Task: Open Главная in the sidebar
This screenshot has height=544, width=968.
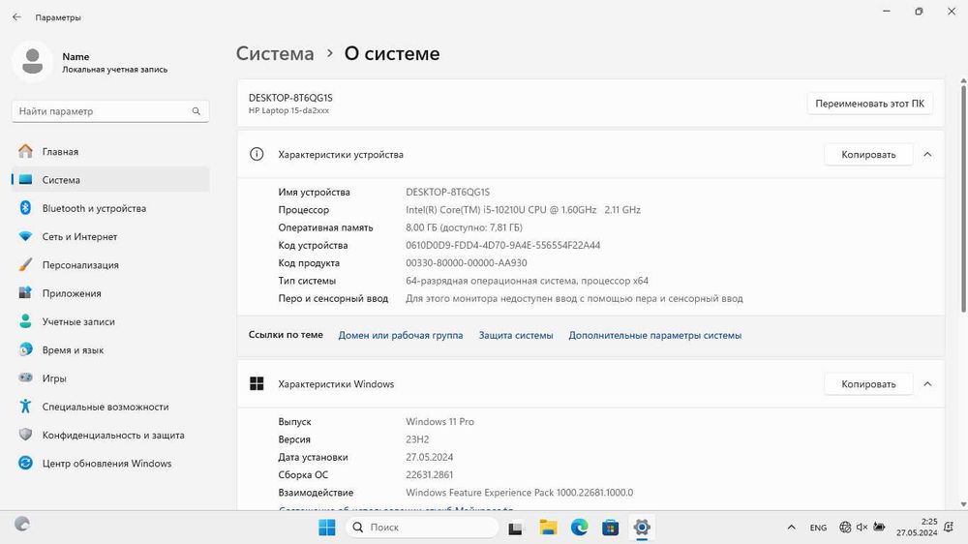Action: pyautogui.click(x=110, y=151)
